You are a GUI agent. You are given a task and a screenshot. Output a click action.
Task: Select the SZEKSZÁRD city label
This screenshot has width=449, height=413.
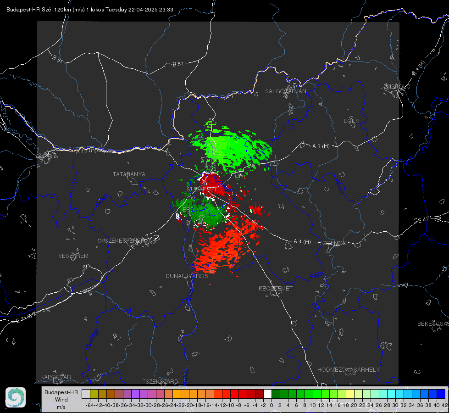pos(162,381)
